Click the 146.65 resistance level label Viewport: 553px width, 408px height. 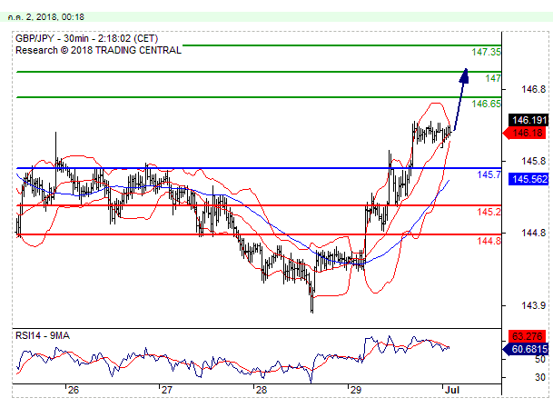click(x=486, y=104)
